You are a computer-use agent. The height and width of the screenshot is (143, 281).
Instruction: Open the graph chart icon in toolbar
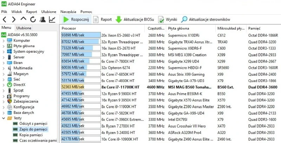52,19
